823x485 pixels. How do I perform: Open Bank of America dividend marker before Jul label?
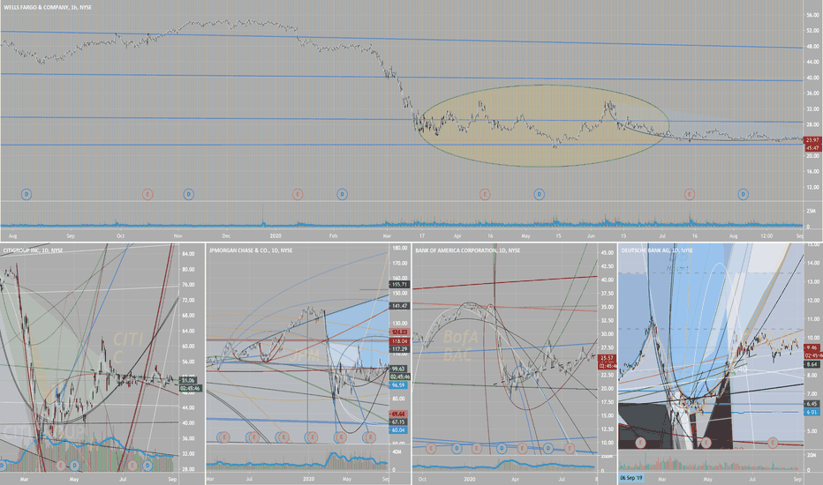coord(548,448)
